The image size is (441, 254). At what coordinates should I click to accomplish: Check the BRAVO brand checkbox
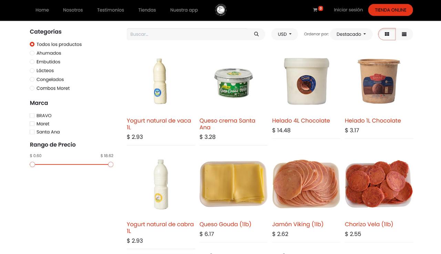32,116
